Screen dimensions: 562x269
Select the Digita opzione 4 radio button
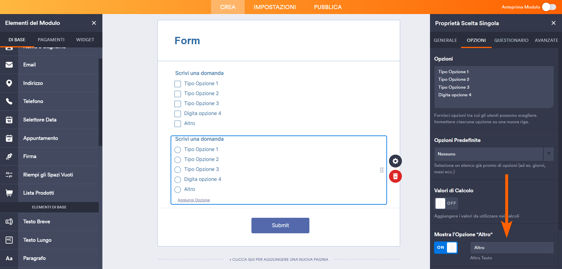177,179
